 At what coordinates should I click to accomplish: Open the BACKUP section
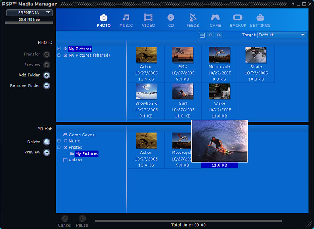pos(238,18)
